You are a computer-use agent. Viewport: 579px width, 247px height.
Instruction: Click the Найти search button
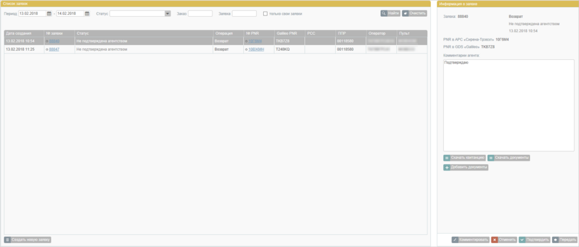(x=391, y=14)
